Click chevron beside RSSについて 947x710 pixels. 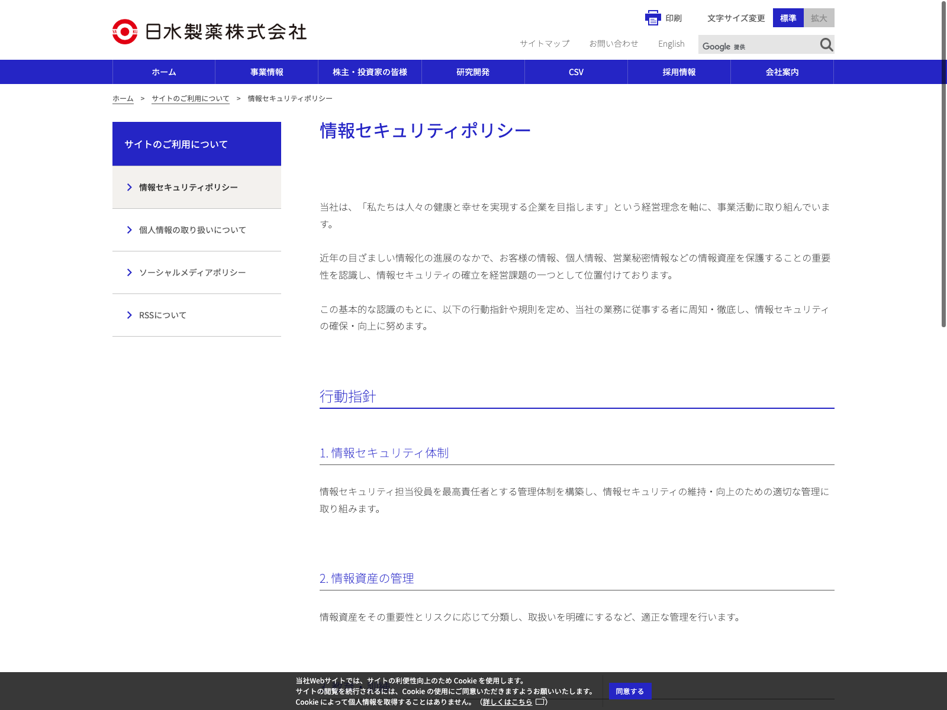129,315
